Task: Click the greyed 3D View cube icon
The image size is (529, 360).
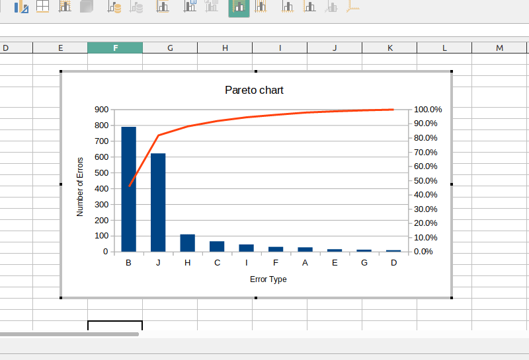Action: pos(87,7)
